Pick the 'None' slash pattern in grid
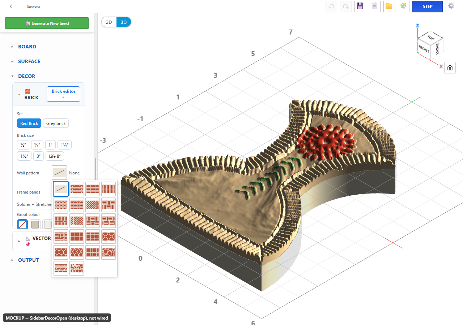This screenshot has height=325, width=463. [61, 189]
